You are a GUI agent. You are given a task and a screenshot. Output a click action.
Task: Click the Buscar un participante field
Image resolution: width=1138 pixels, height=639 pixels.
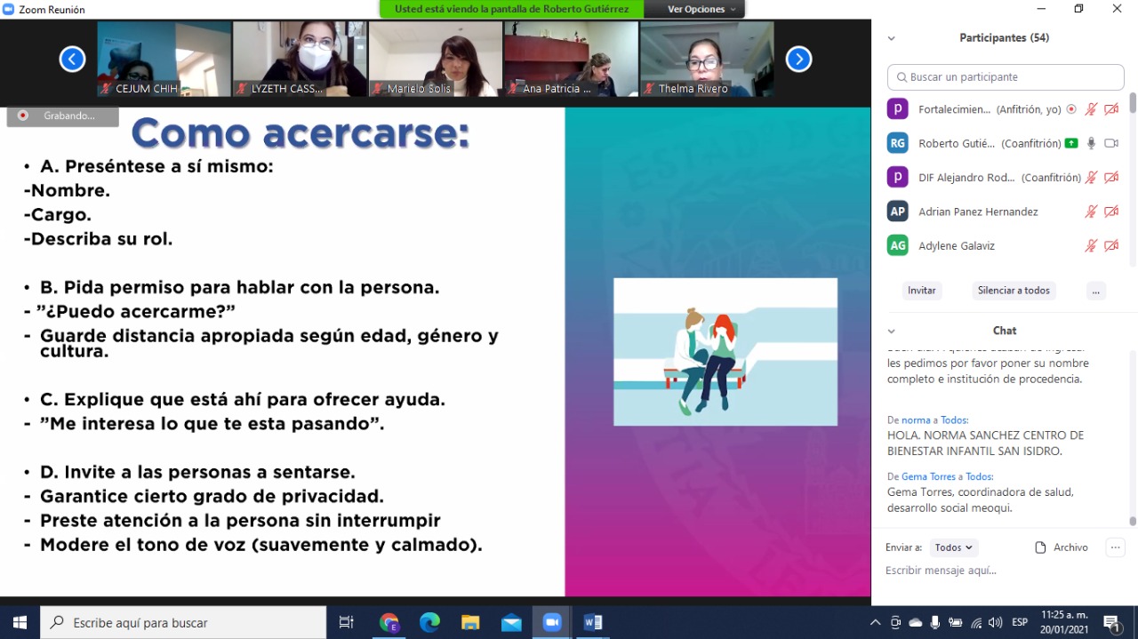(x=1006, y=77)
